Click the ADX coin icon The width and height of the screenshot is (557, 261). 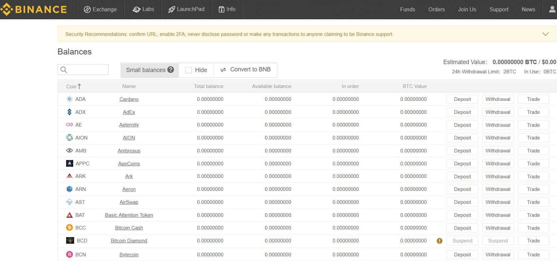(70, 112)
